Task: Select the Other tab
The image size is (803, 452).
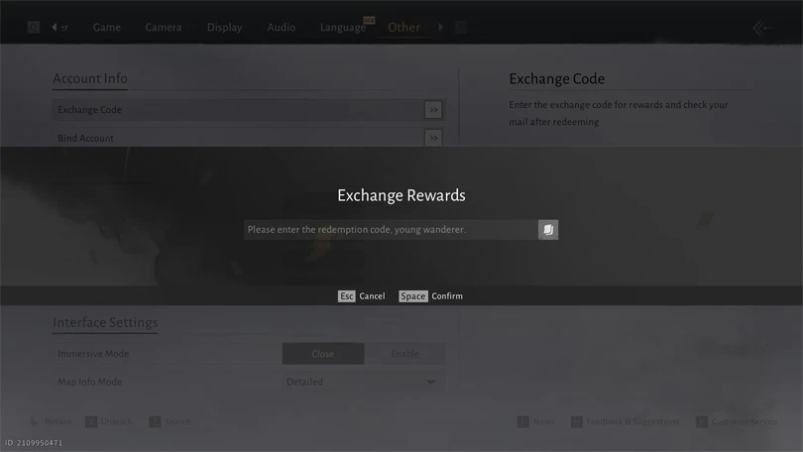Action: coord(403,27)
